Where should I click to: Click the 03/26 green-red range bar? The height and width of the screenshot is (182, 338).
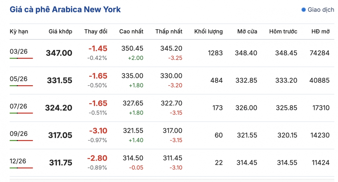pos(21,58)
